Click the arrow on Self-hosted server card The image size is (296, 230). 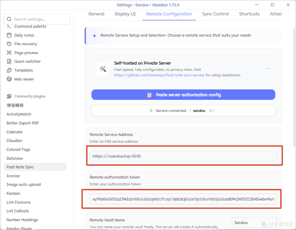[267, 69]
